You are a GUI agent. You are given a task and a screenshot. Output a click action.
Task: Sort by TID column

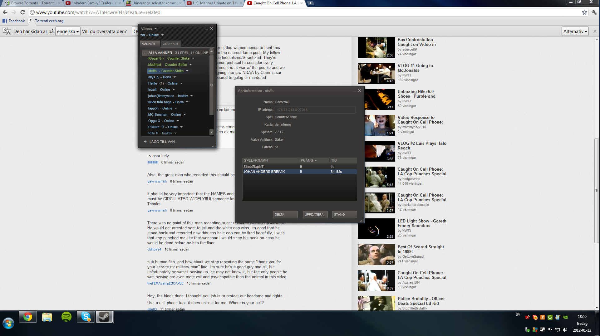(343, 160)
